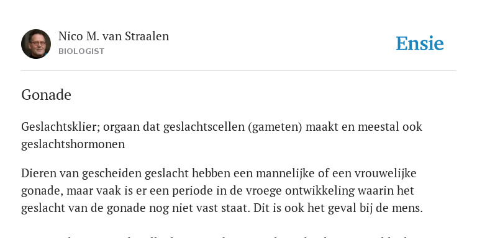Click the word Geslachtsklier in the definition
The image size is (477, 238).
(60, 126)
